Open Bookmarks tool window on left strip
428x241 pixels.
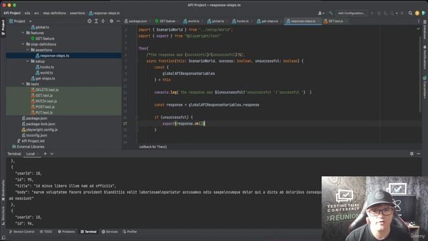click(x=3, y=190)
